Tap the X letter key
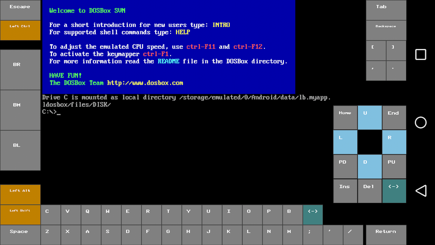Viewport: 435px width, 245px height. [x=71, y=235]
